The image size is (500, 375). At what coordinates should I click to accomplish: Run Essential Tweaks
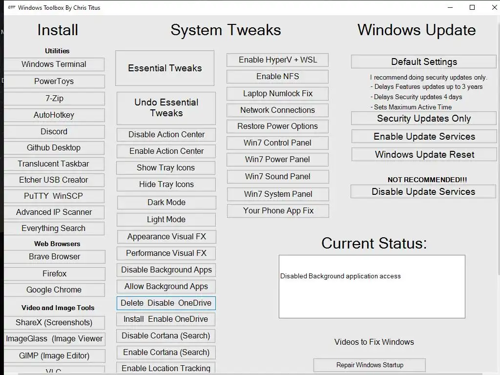(x=165, y=68)
